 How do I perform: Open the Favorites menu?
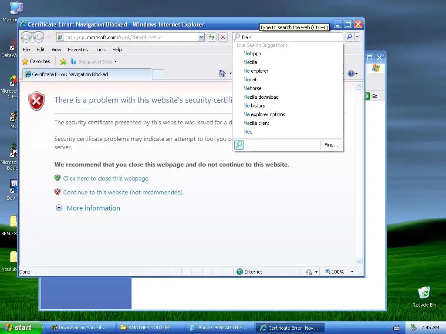78,50
